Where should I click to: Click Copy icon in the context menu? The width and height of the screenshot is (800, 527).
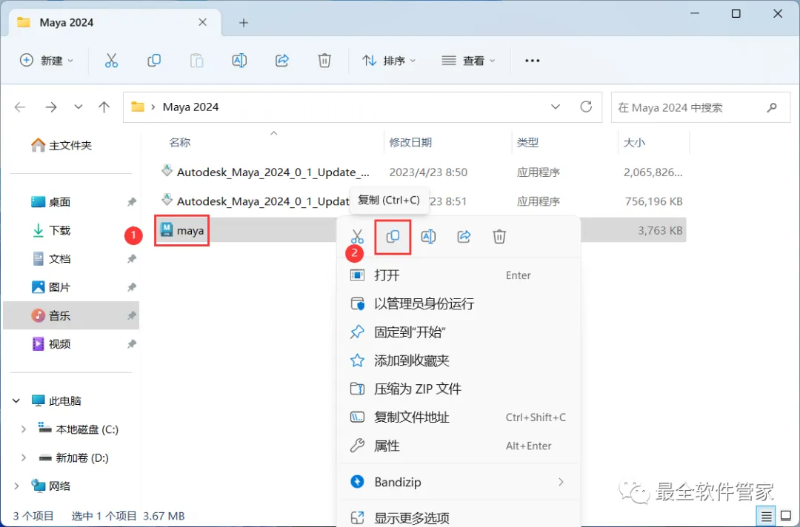pyautogui.click(x=393, y=237)
